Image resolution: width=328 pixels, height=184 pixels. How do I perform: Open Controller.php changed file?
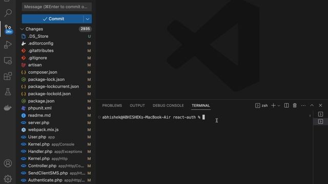(x=56, y=166)
